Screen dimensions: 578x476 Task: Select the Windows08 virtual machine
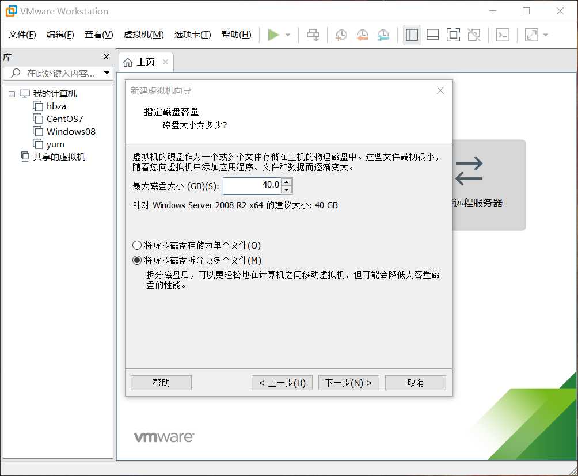point(71,132)
